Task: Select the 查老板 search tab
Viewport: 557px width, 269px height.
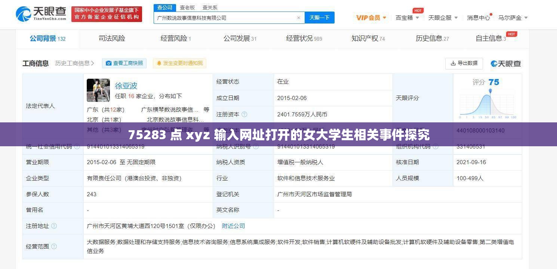Action: [x=187, y=7]
